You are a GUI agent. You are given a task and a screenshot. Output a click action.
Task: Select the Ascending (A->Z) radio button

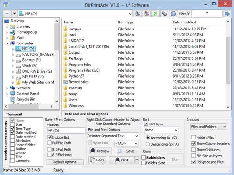(x=147, y=138)
